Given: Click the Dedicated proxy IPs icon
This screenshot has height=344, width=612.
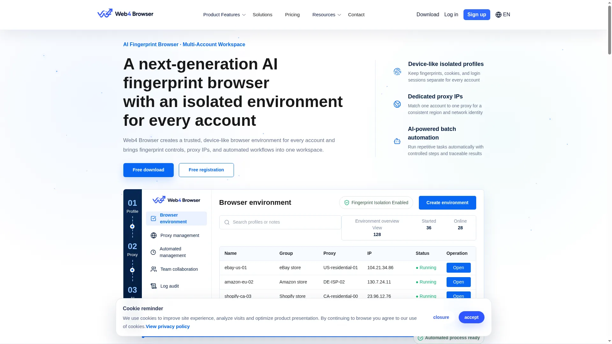Looking at the screenshot, I should coord(397,104).
